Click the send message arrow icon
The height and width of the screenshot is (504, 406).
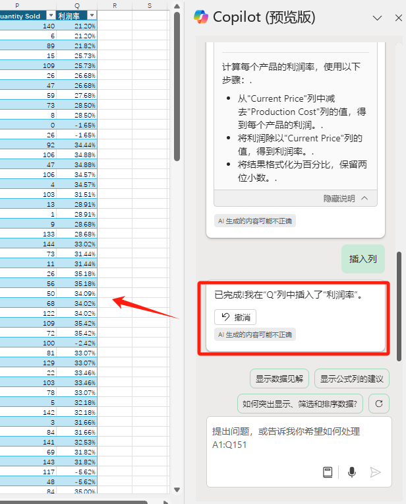coord(375,472)
